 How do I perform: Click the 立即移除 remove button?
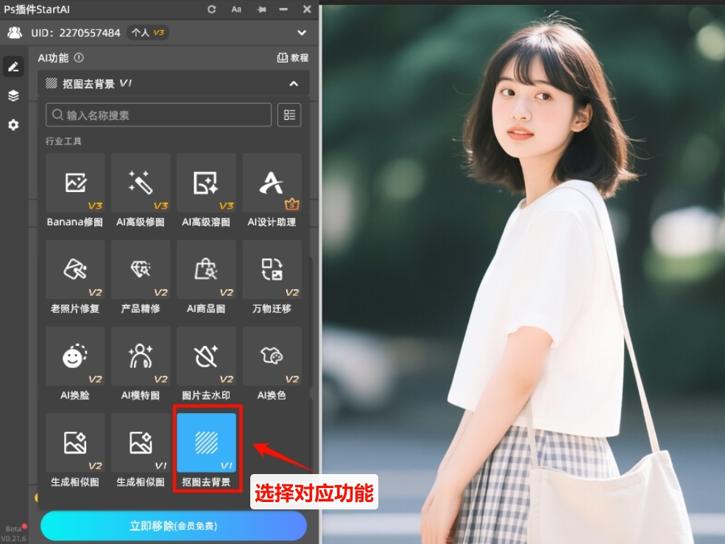(x=174, y=526)
